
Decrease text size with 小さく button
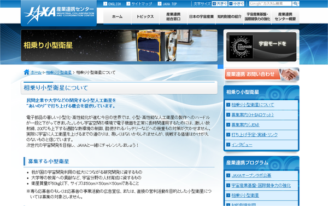pyautogui.click(x=236, y=4)
